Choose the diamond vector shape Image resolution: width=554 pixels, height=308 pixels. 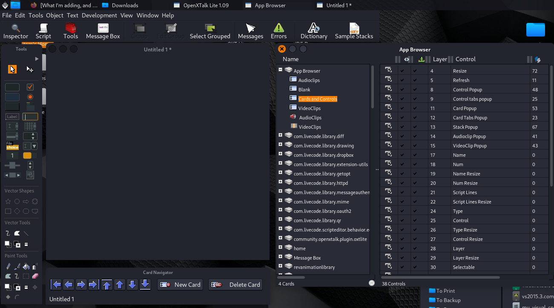(17, 211)
